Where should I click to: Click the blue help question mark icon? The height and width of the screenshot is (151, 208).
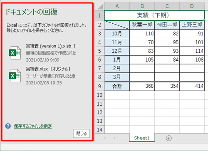click(x=8, y=126)
